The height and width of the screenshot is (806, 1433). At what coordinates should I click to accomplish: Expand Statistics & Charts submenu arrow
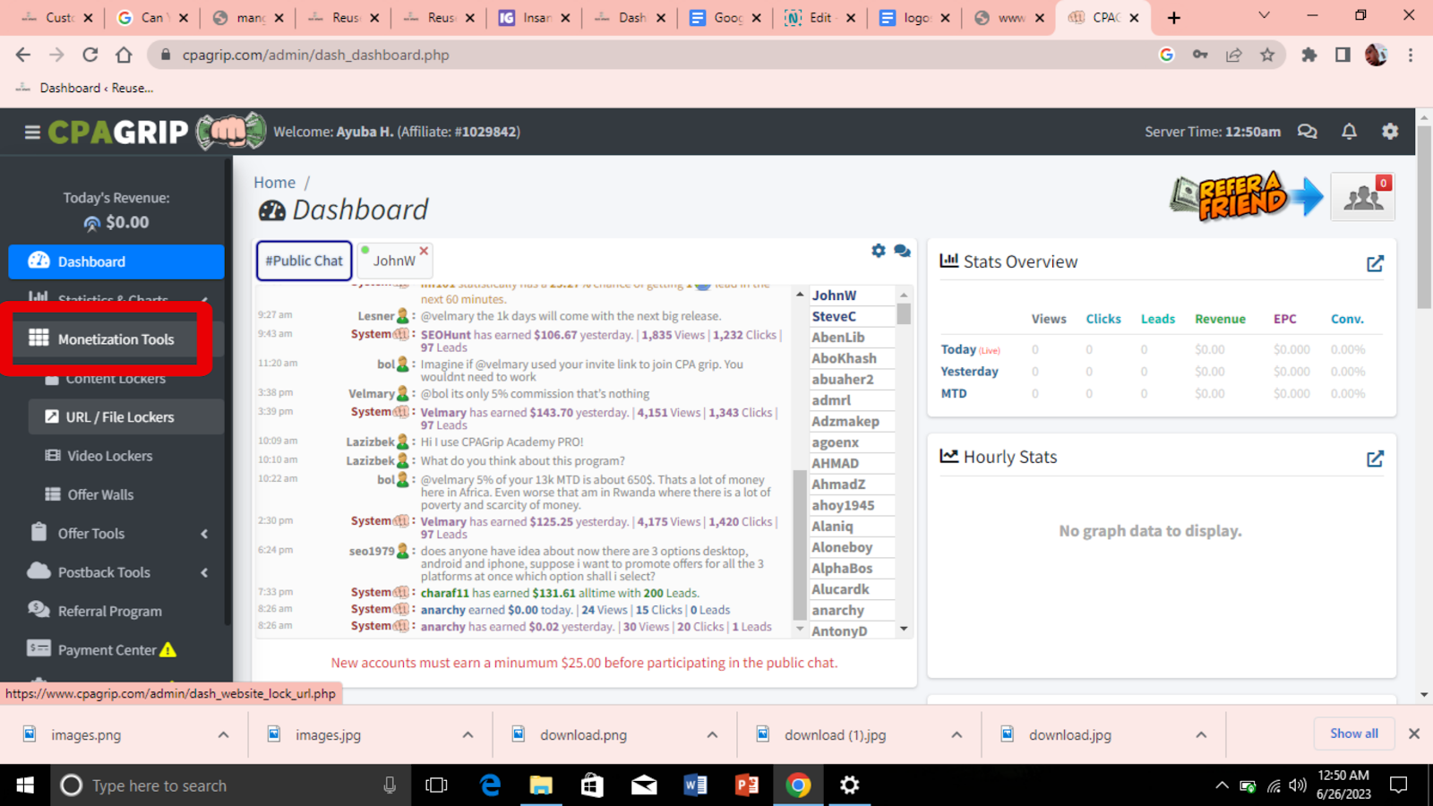pyautogui.click(x=204, y=299)
